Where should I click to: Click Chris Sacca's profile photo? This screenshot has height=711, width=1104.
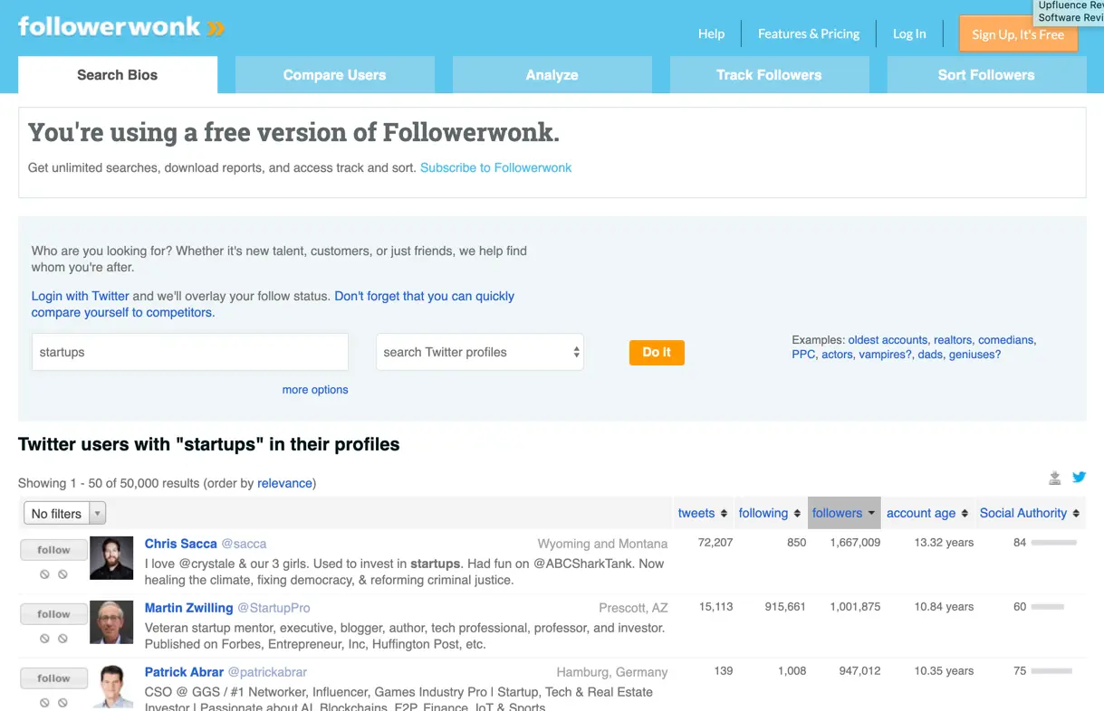[x=111, y=558]
